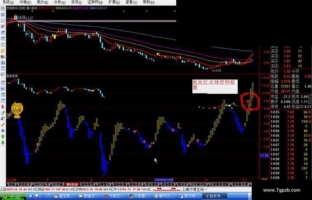The image size is (312, 200).
Task: Click the pencil drawing tool sidebar icon
Action: click(2, 124)
